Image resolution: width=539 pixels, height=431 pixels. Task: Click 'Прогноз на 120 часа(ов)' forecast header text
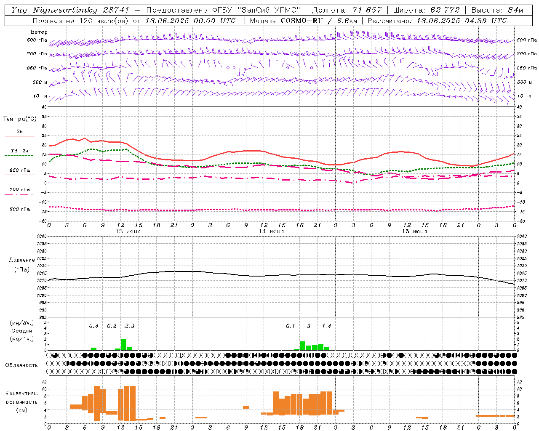pyautogui.click(x=81, y=21)
